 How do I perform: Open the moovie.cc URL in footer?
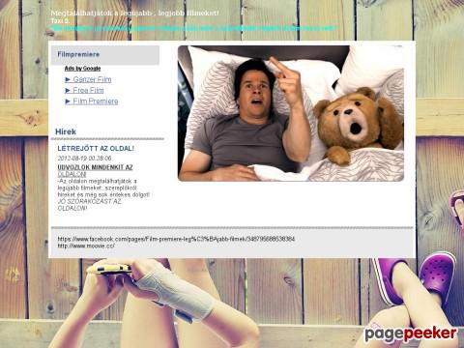point(86,246)
